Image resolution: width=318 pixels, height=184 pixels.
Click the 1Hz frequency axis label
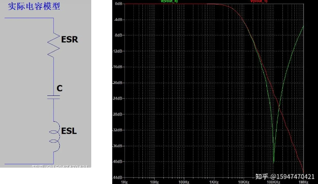click(x=124, y=182)
